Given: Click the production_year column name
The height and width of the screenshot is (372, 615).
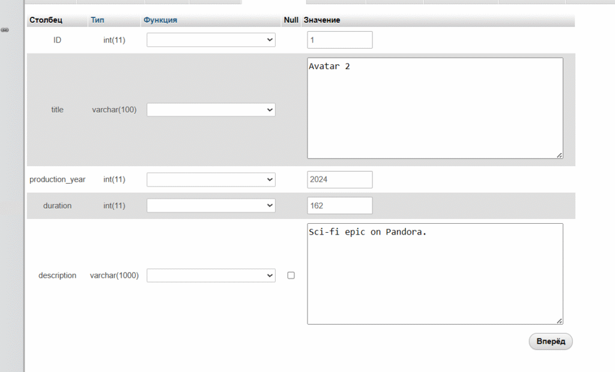Looking at the screenshot, I should (57, 179).
